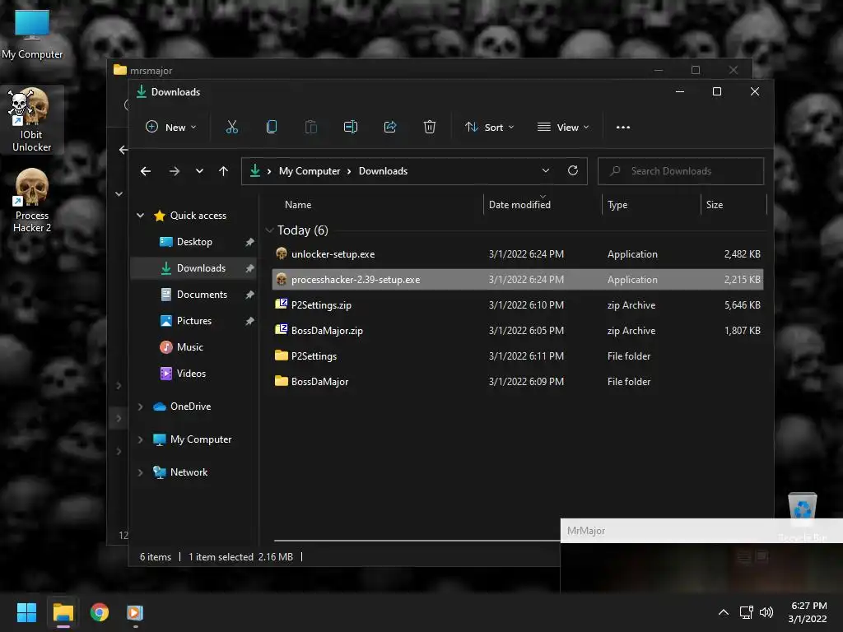Sort by Date modified column header
The width and height of the screenshot is (843, 632).
click(519, 205)
